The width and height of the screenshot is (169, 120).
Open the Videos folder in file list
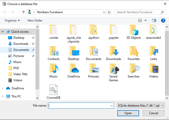154,71
